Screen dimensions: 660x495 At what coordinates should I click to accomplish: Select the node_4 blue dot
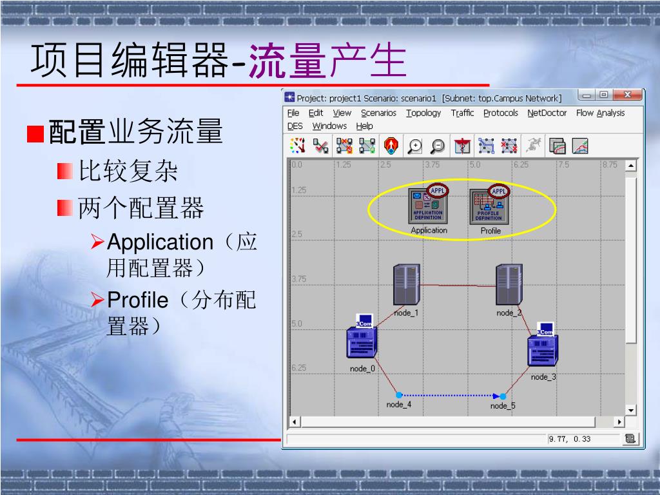pyautogui.click(x=399, y=395)
